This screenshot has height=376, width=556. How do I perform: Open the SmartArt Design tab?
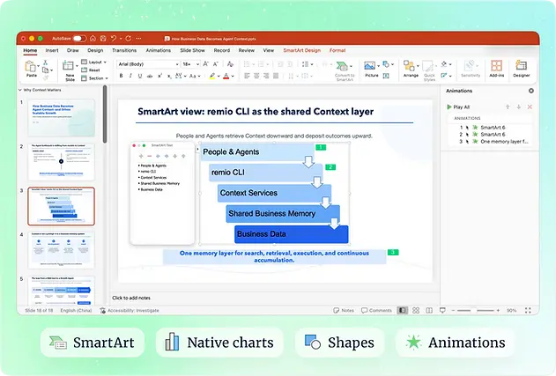coord(301,50)
